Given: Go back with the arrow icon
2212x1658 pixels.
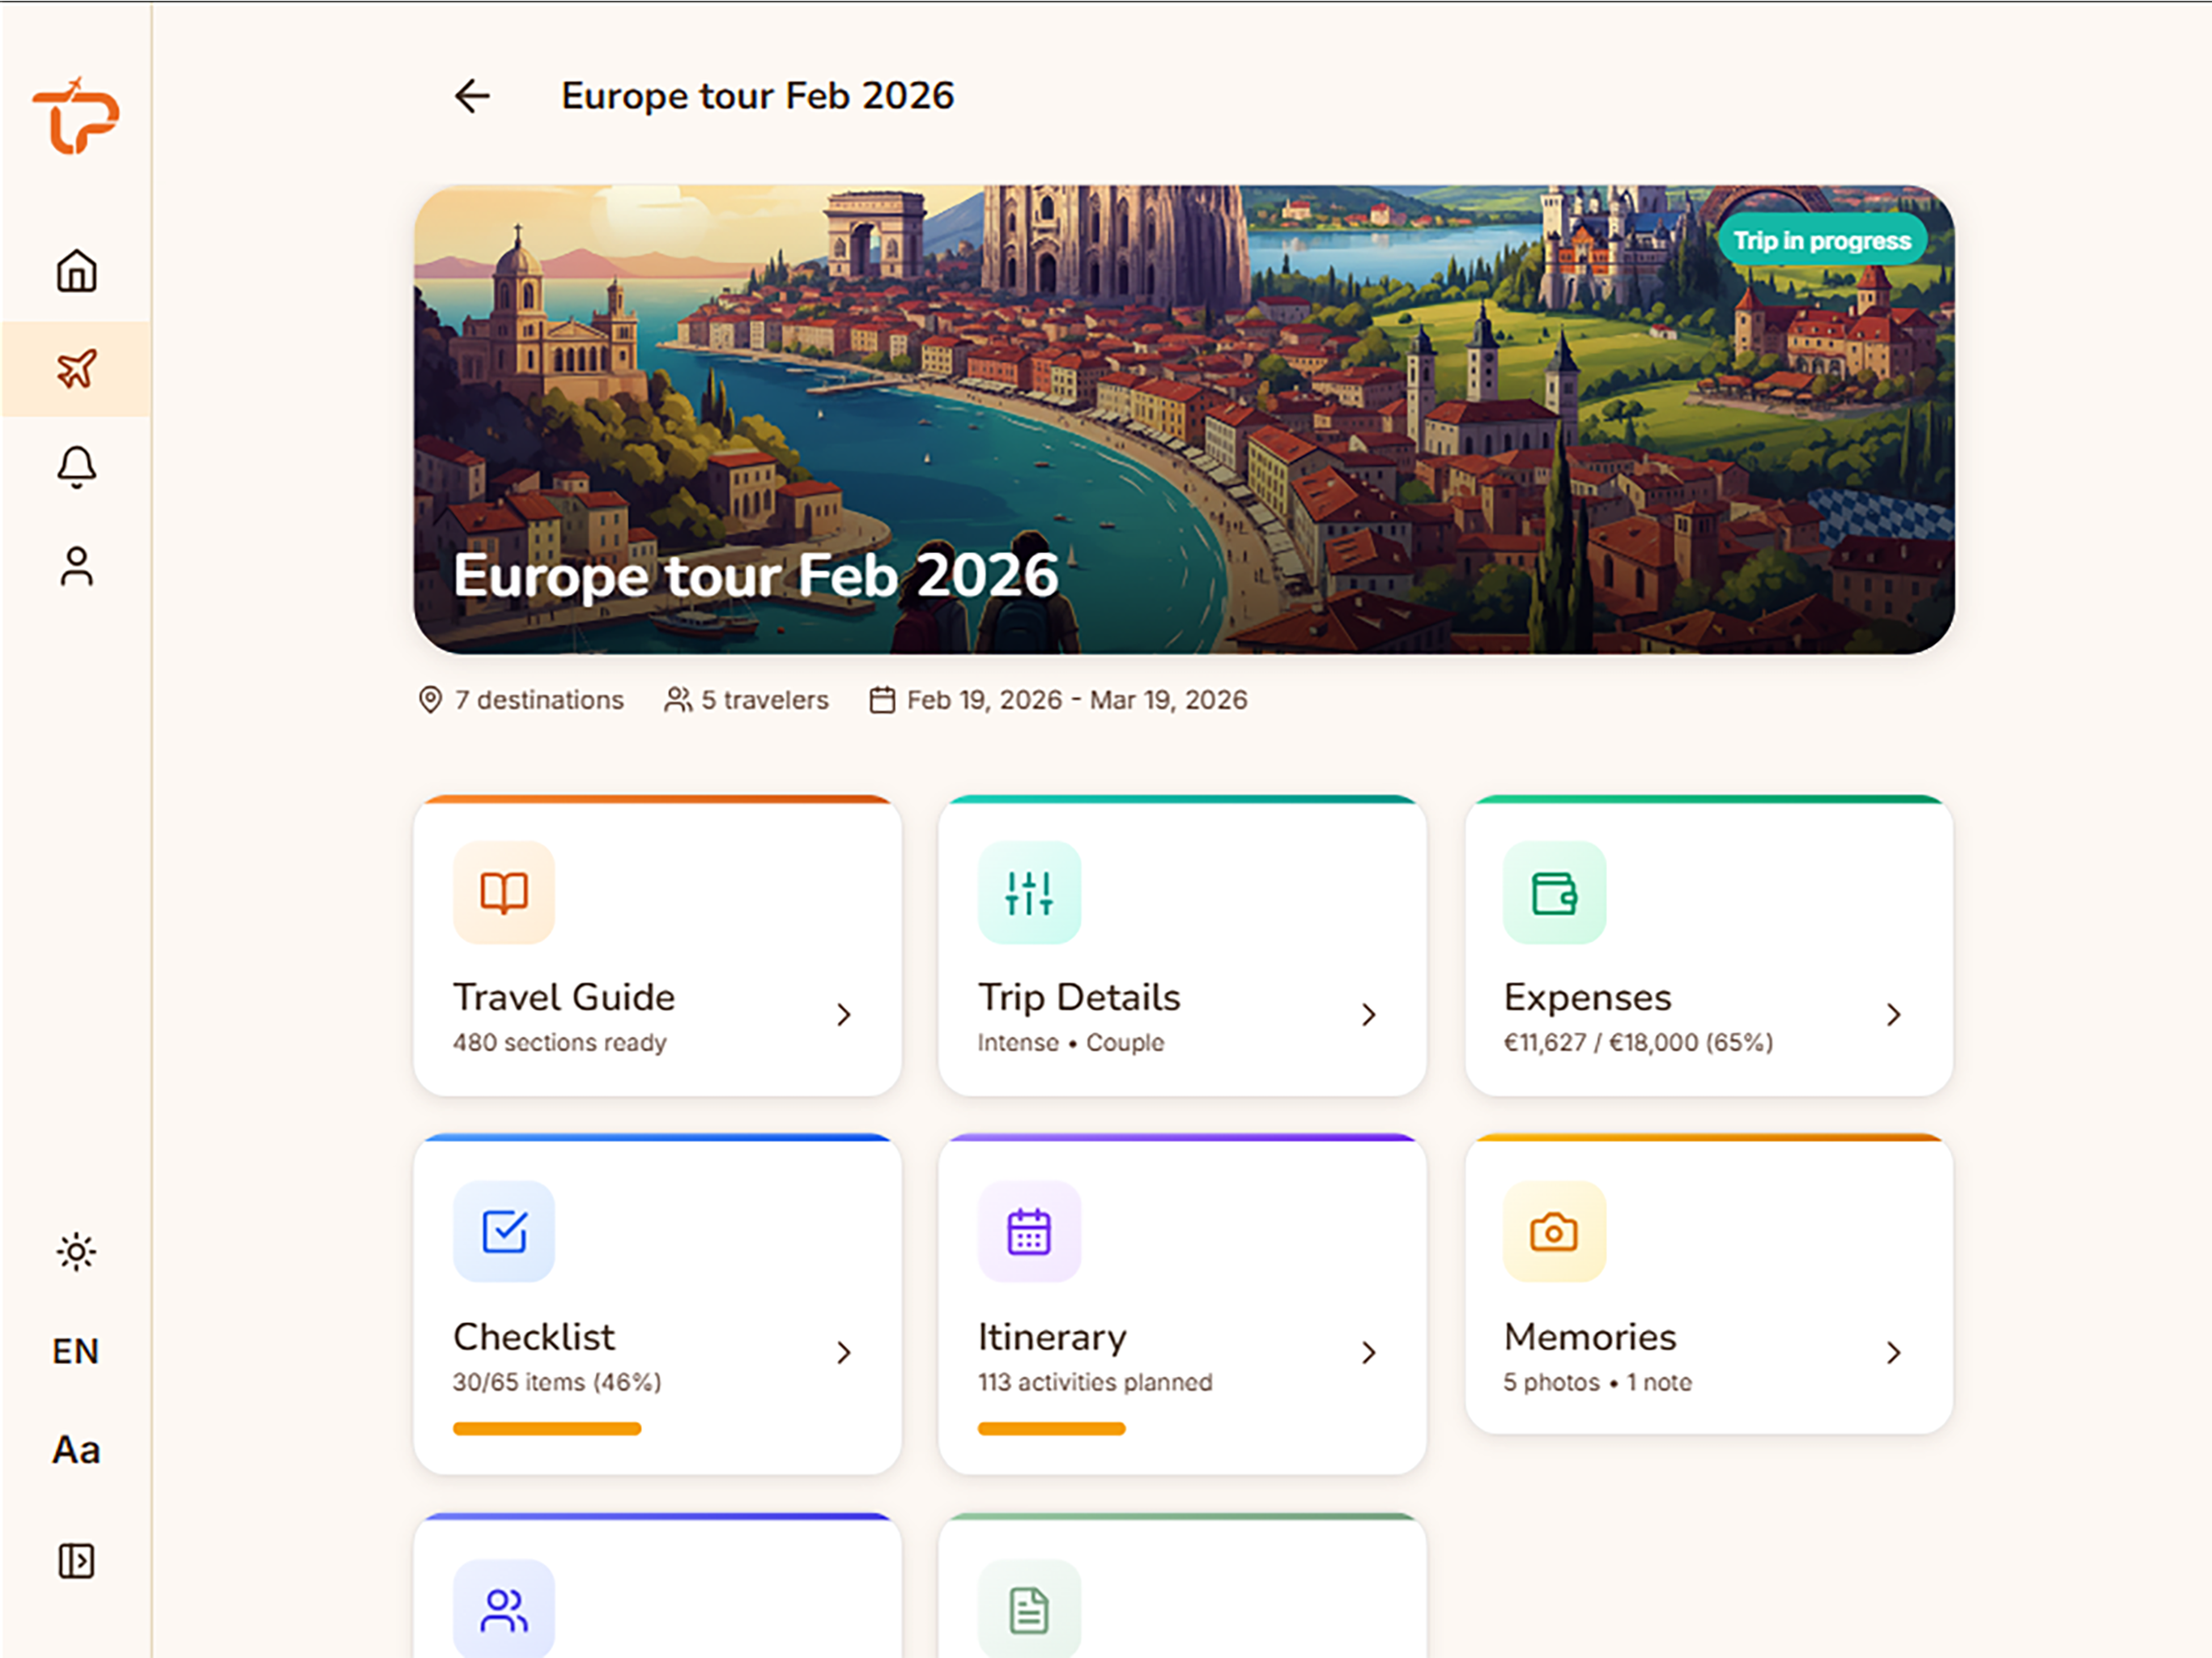Looking at the screenshot, I should 472,96.
